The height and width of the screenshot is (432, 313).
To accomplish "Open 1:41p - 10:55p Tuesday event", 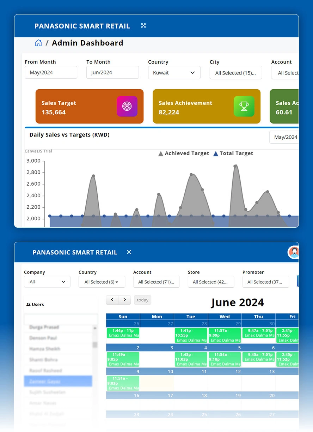I will (191, 335).
